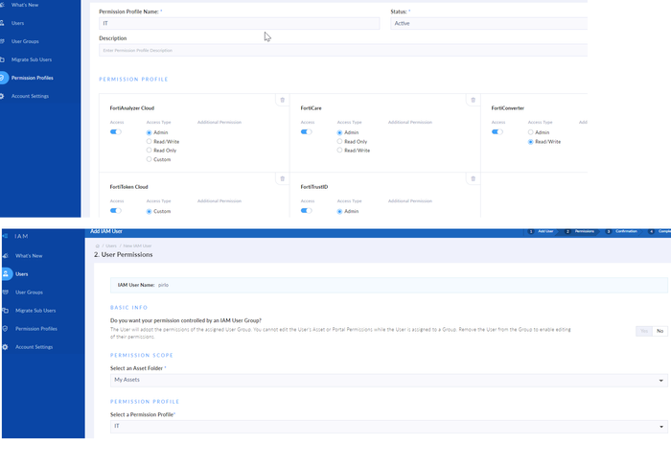Click the Description input field

(x=343, y=50)
